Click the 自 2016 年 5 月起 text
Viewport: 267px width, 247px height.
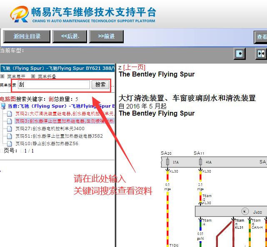(x=142, y=106)
